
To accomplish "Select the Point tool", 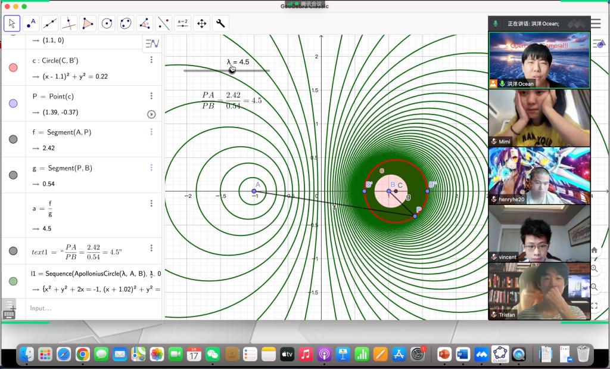I will [31, 24].
